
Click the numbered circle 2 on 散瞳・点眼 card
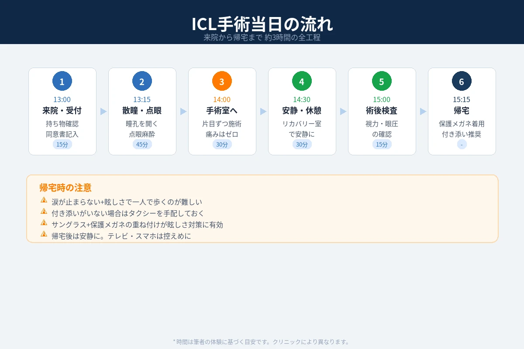point(142,81)
